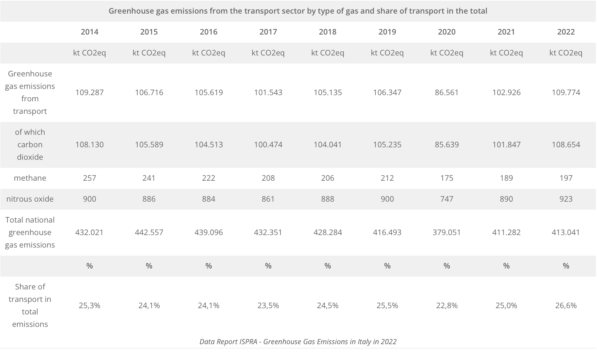597x357 pixels.
Task: Click the table title about transport sector emissions
Action: point(298,11)
